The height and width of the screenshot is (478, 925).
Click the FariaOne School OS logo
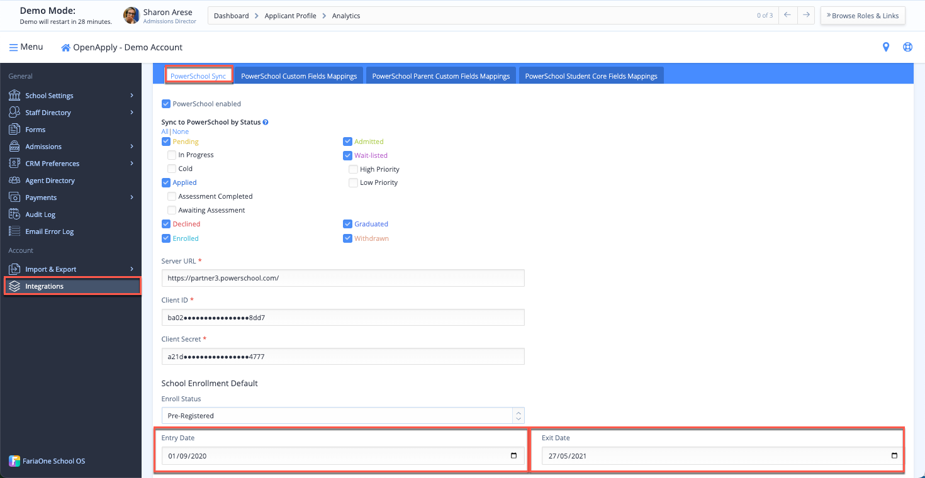14,461
